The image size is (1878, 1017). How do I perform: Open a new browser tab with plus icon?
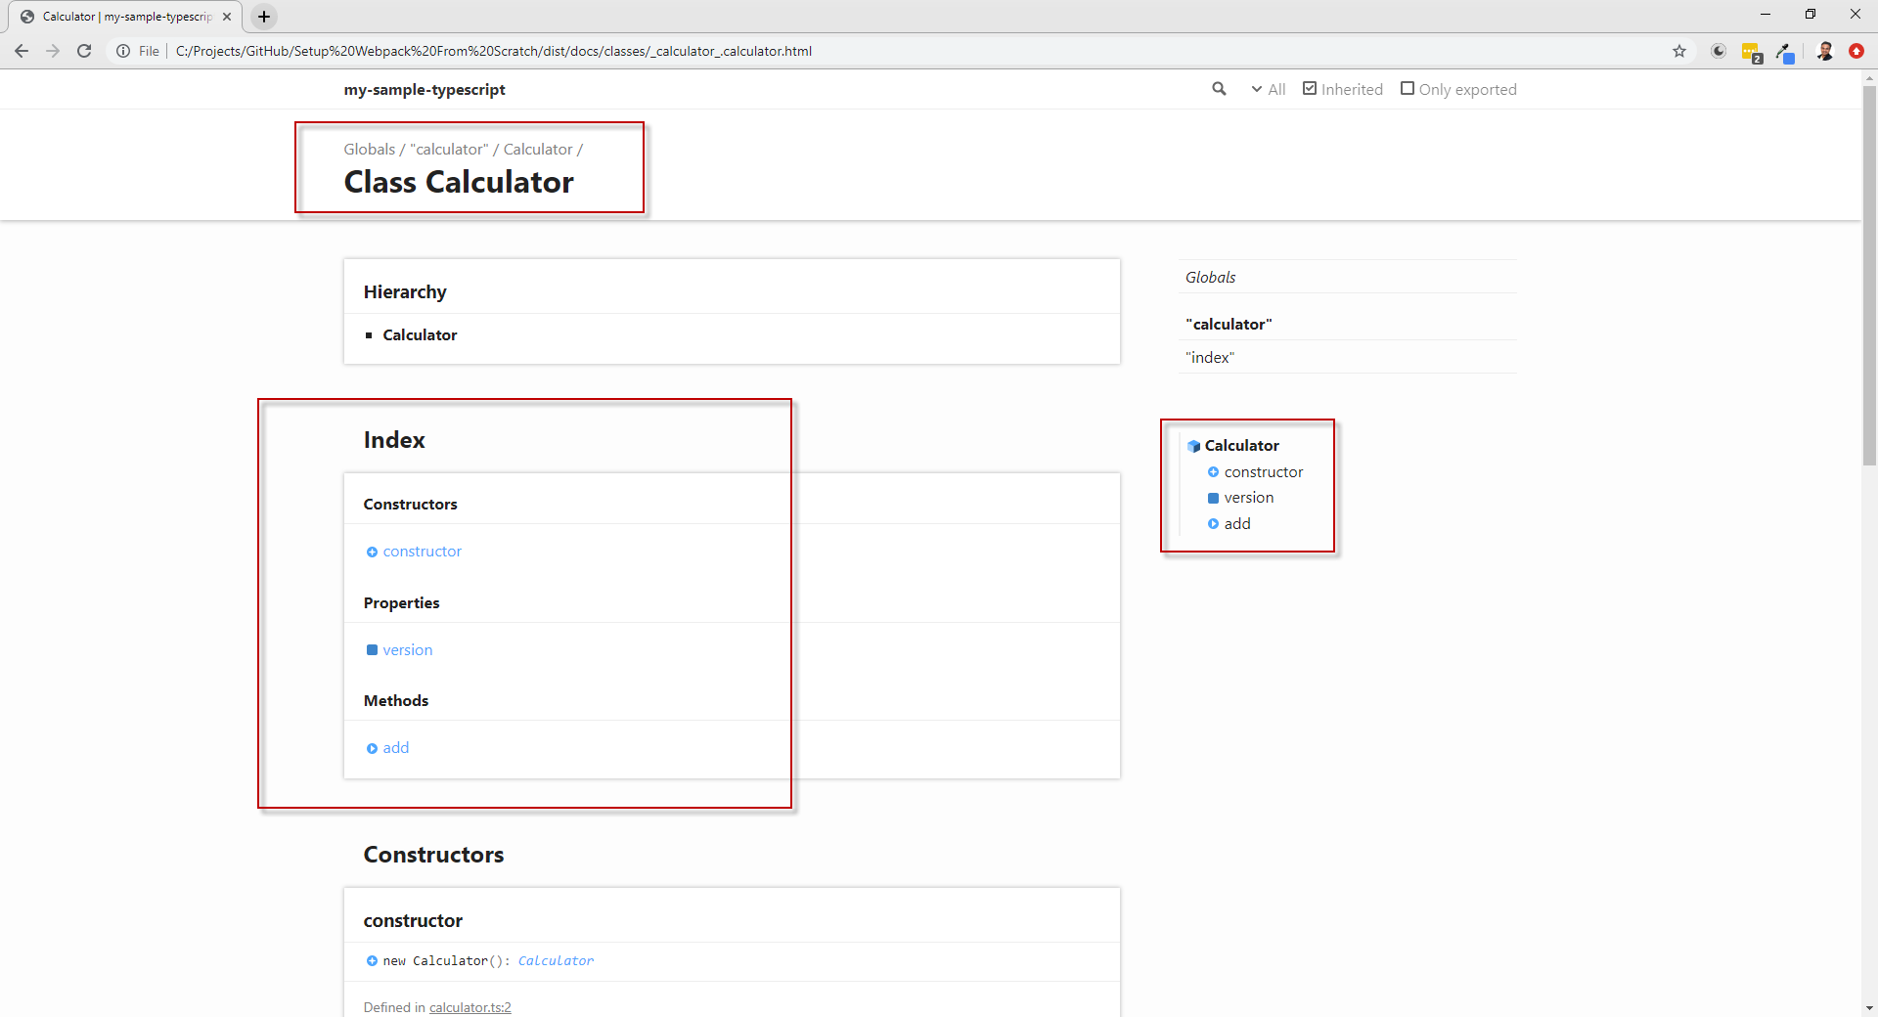[x=264, y=17]
